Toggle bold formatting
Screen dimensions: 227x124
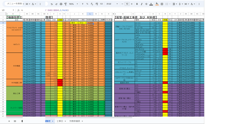(x=137, y=4)
